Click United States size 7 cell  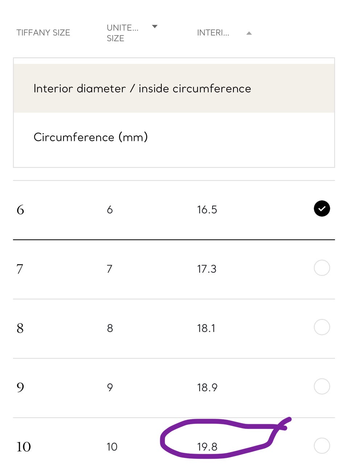(x=109, y=269)
